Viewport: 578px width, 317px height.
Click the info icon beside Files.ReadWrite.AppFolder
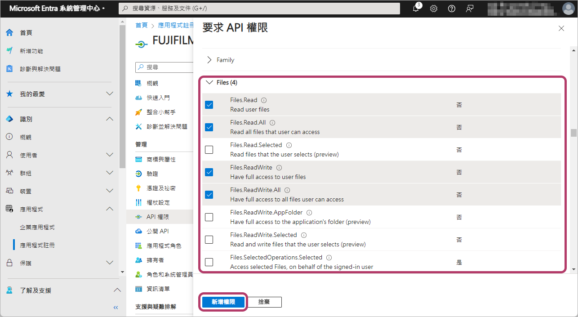309,213
